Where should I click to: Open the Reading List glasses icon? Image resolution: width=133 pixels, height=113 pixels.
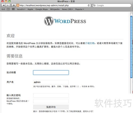(3, 9)
